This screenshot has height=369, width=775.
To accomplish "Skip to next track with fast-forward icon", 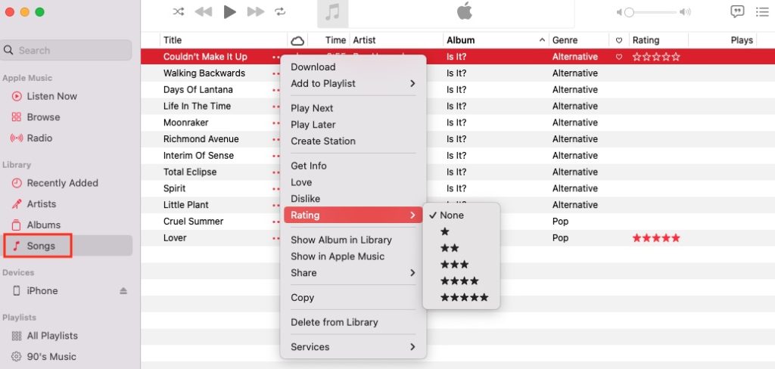I will (x=256, y=11).
